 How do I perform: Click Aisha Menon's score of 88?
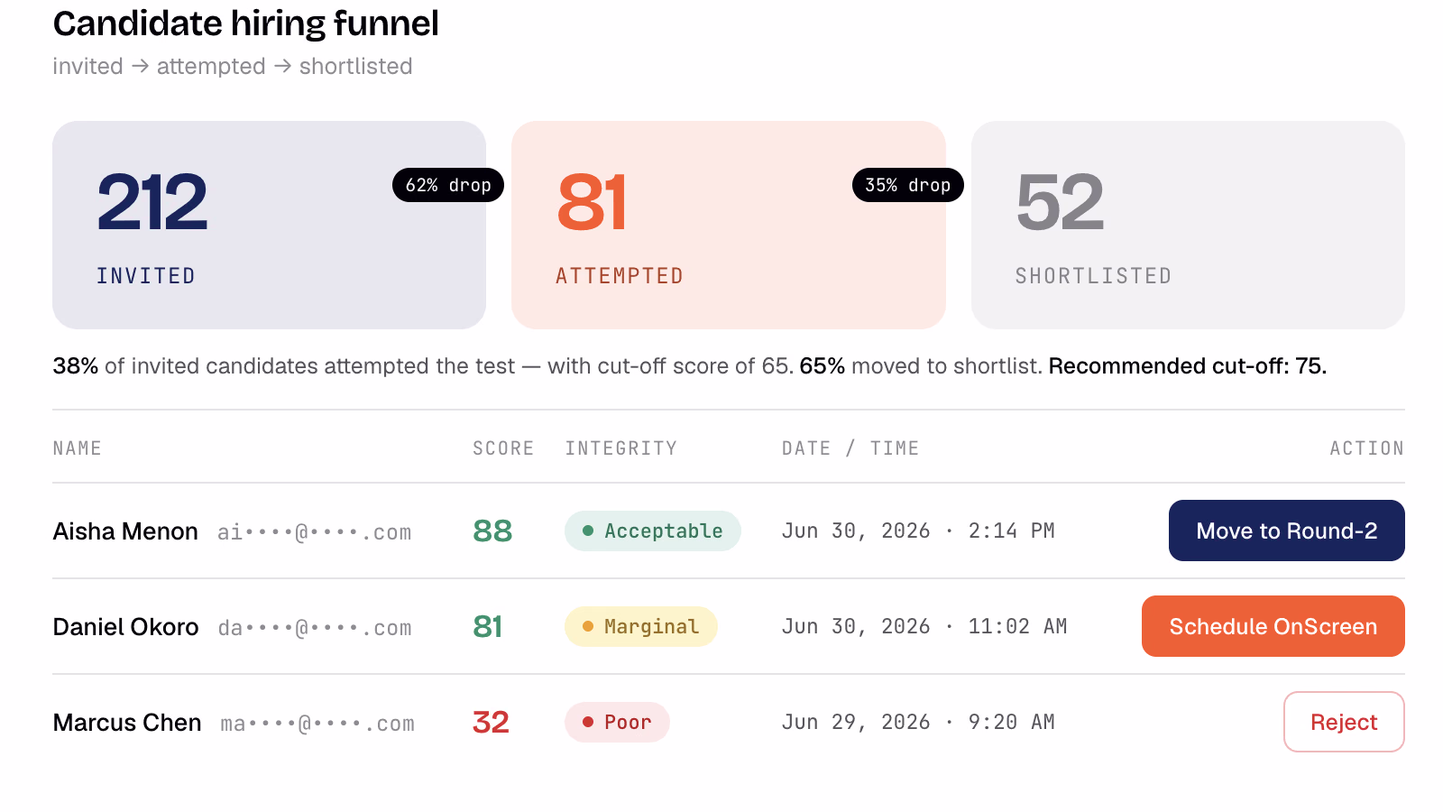pos(492,531)
